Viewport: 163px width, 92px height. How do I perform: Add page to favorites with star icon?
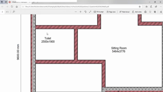tap(140, 7)
